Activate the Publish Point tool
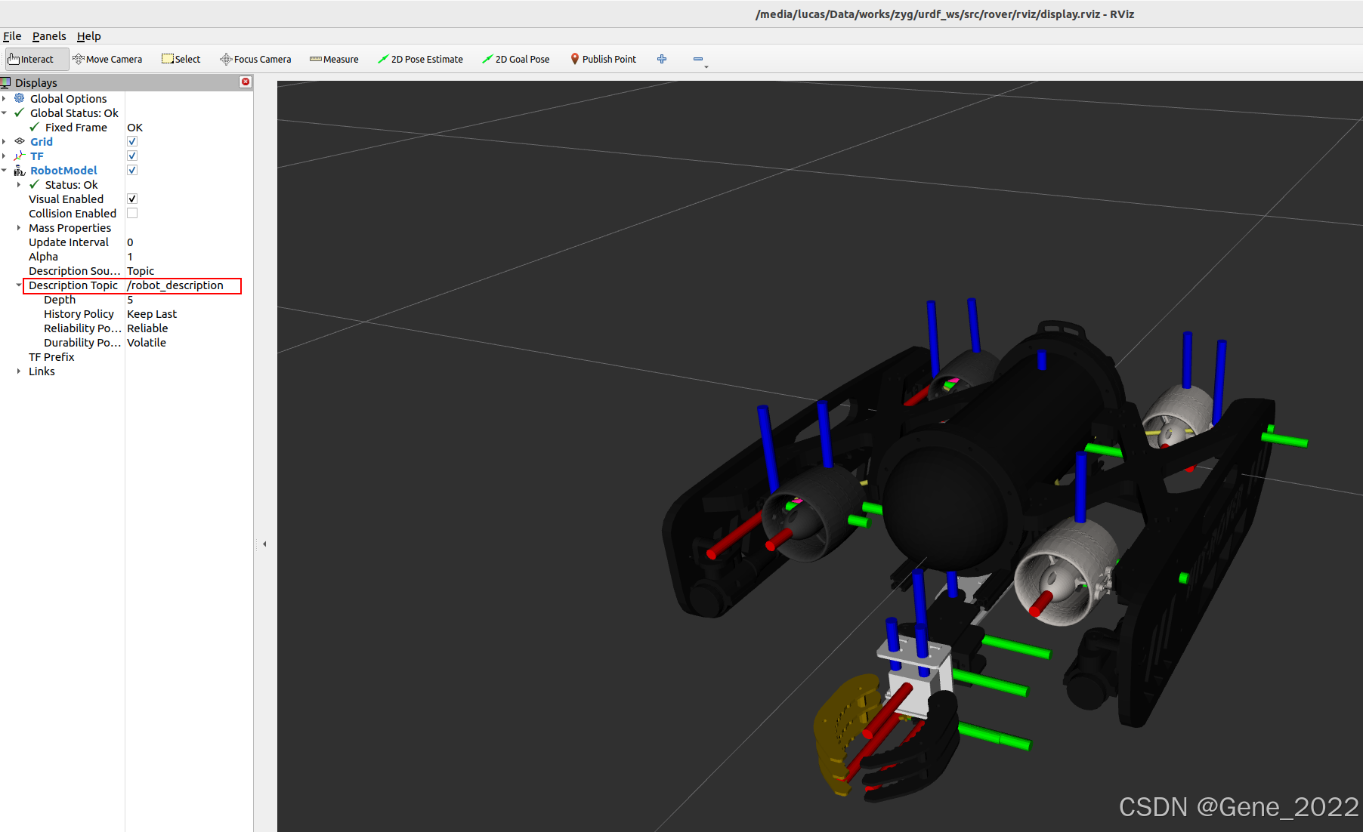This screenshot has width=1363, height=832. coord(603,59)
